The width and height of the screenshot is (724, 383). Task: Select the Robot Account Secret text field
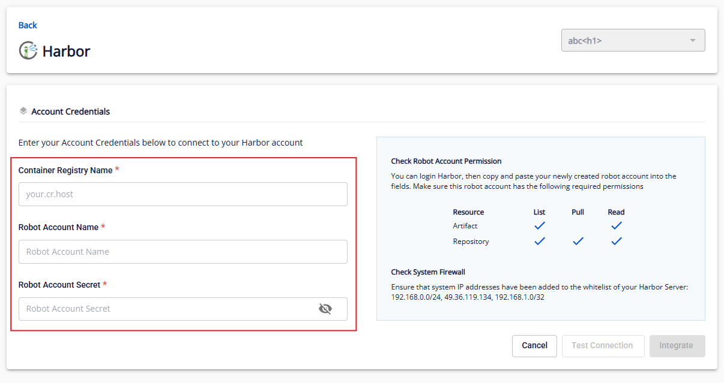(x=168, y=309)
